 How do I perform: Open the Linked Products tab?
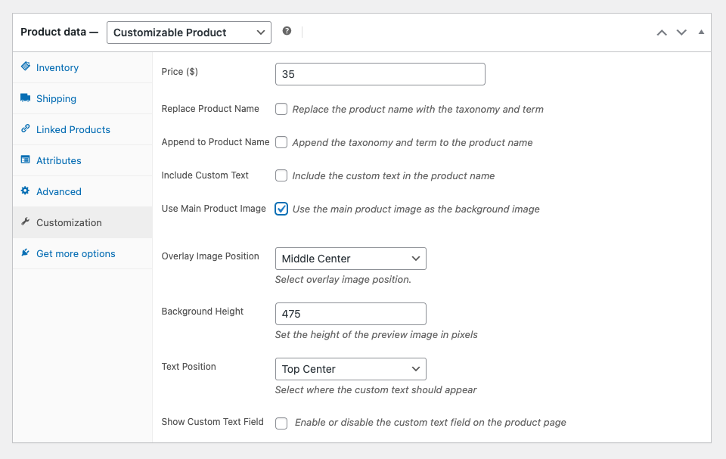coord(73,129)
